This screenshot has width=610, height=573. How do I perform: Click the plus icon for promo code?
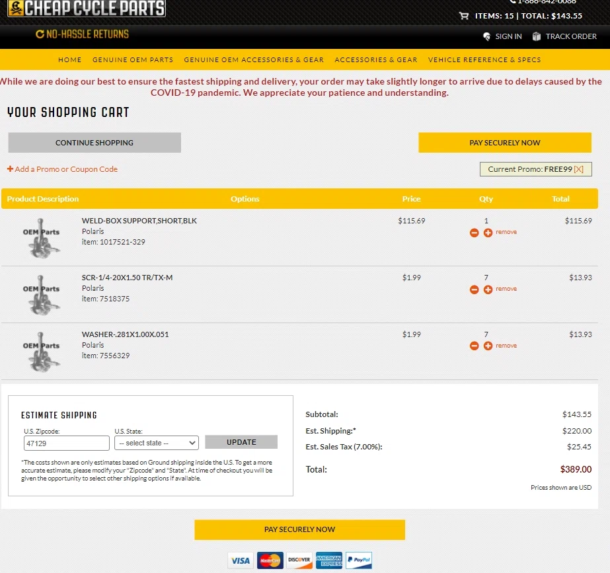point(10,169)
